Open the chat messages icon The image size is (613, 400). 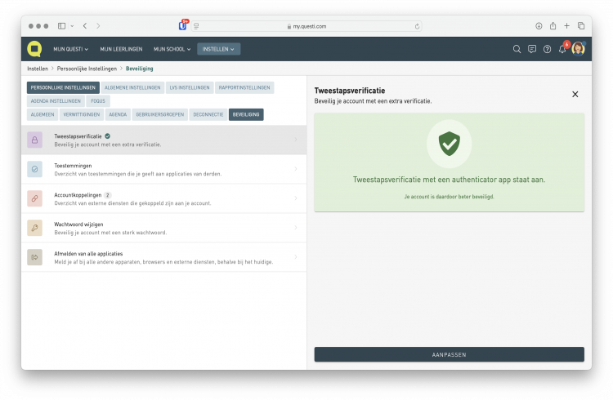pyautogui.click(x=532, y=49)
